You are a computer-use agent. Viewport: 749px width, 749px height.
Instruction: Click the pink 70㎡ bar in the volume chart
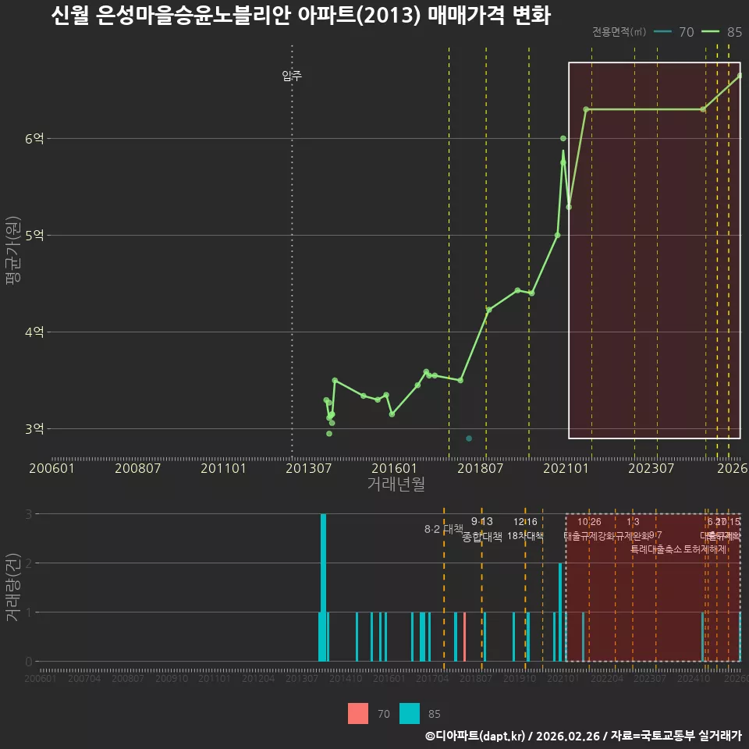tap(465, 637)
